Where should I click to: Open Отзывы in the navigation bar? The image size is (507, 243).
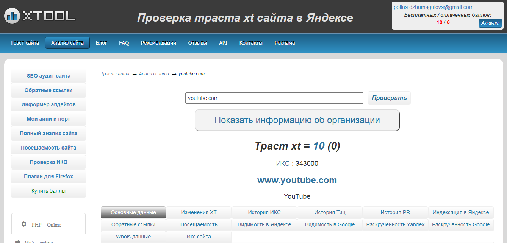197,43
